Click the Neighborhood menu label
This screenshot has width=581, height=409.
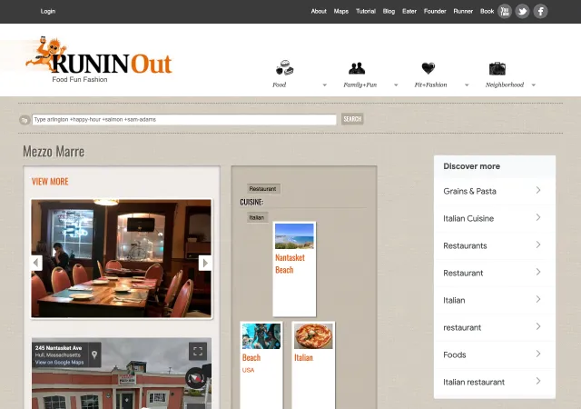pos(505,85)
